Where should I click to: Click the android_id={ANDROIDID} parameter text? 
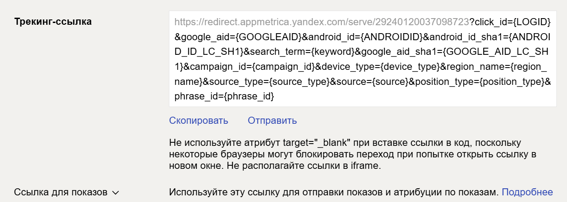click(x=366, y=36)
